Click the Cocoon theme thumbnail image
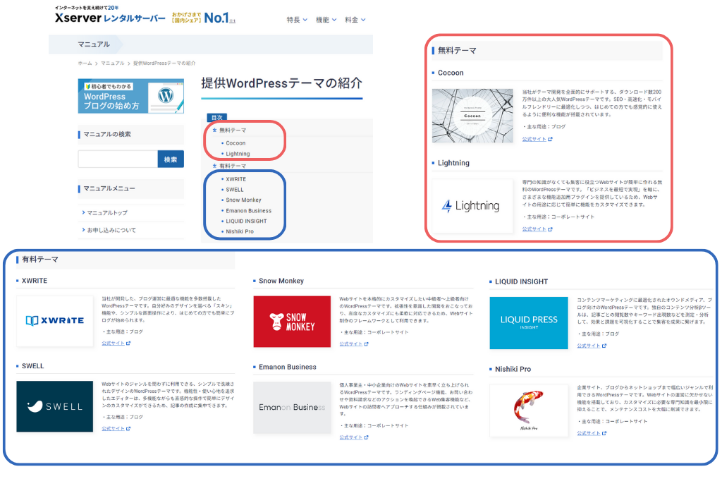The width and height of the screenshot is (722, 486). click(472, 116)
